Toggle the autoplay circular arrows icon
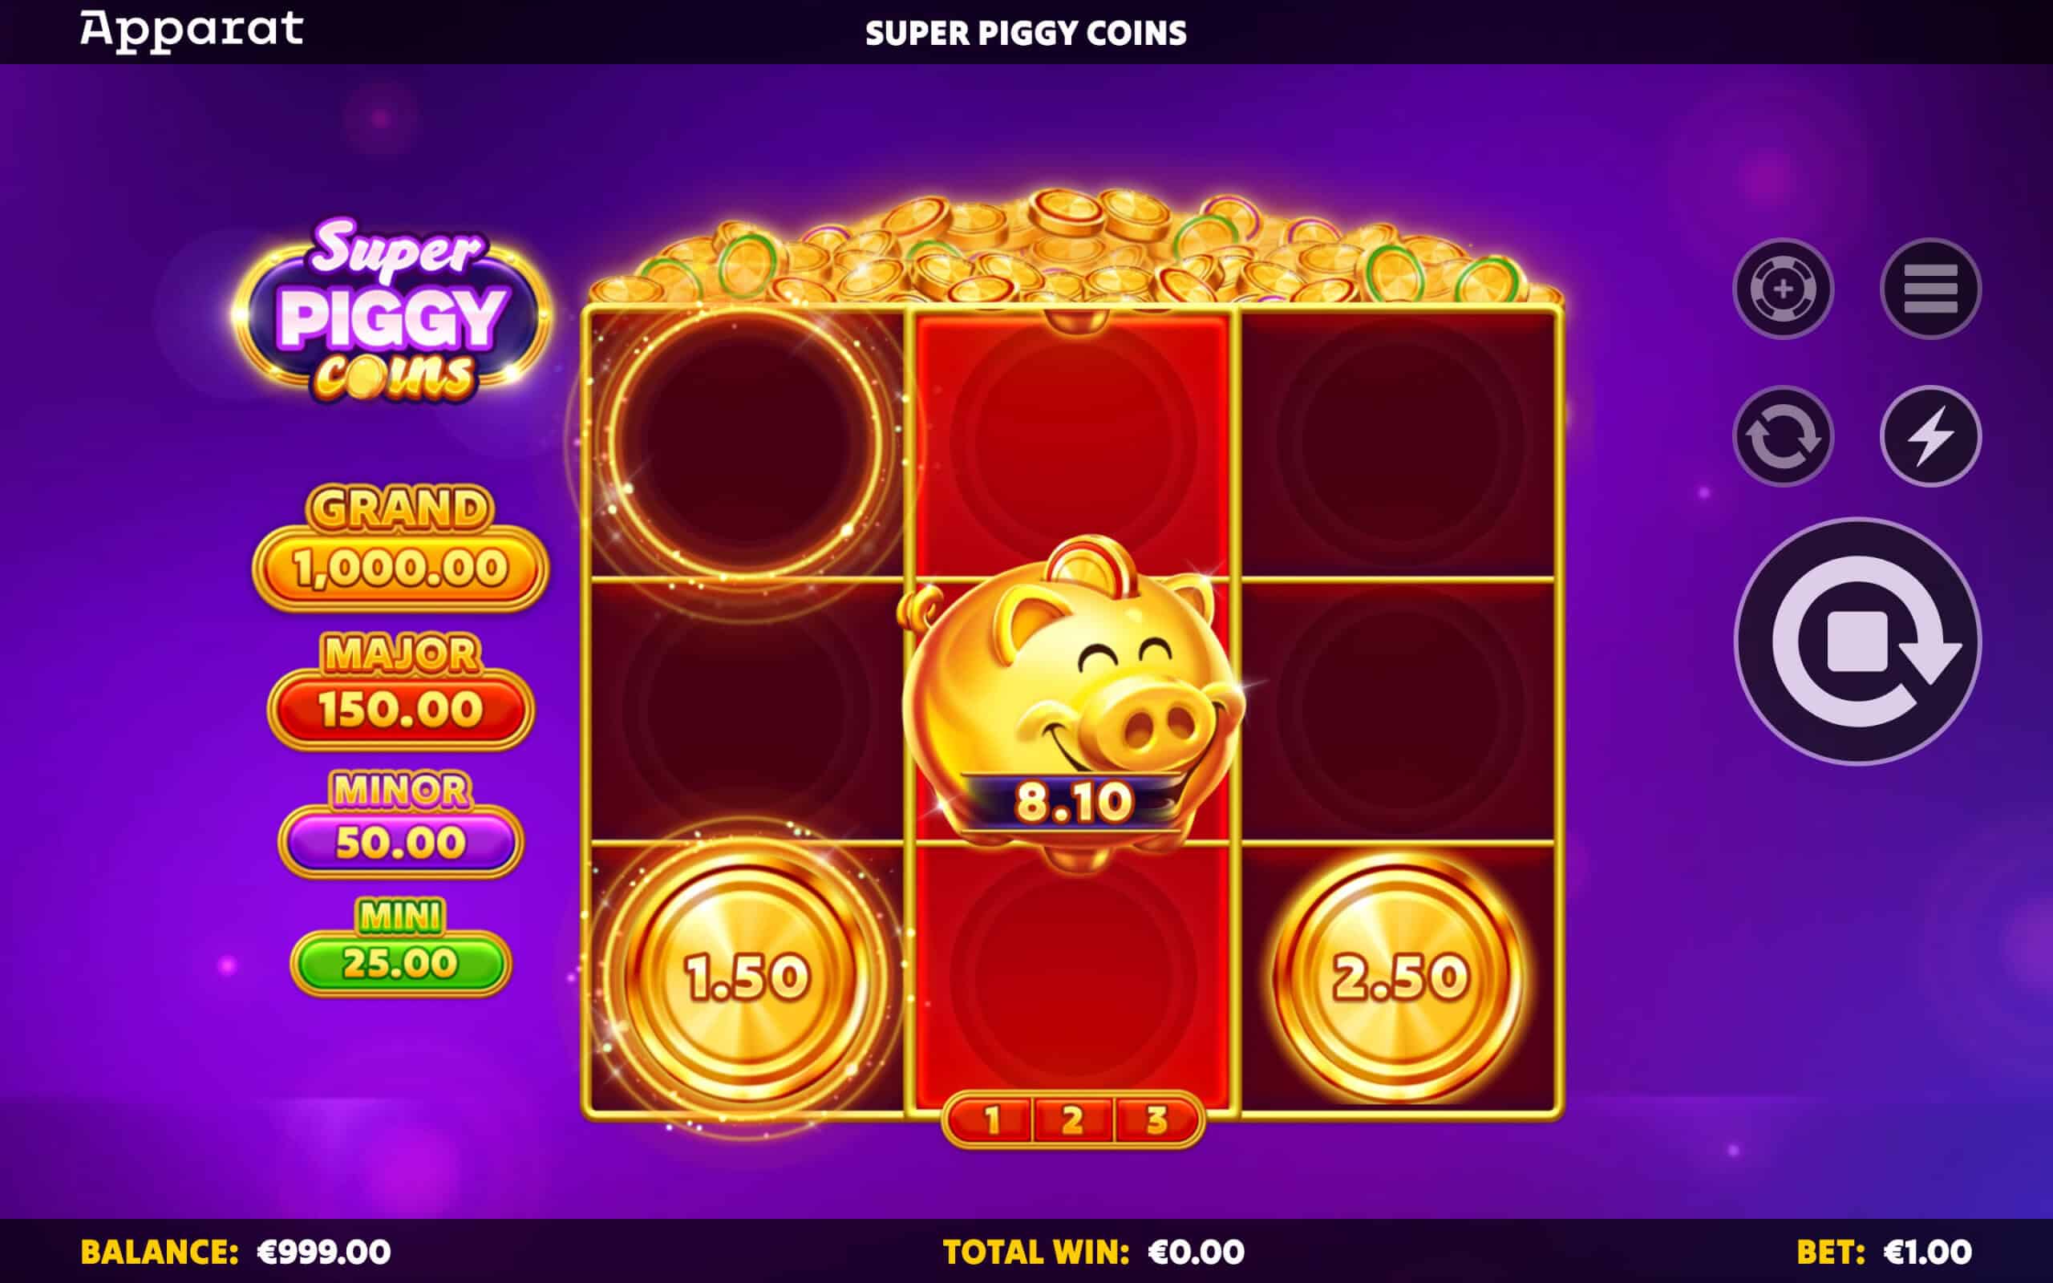This screenshot has height=1283, width=2053. tap(1784, 436)
